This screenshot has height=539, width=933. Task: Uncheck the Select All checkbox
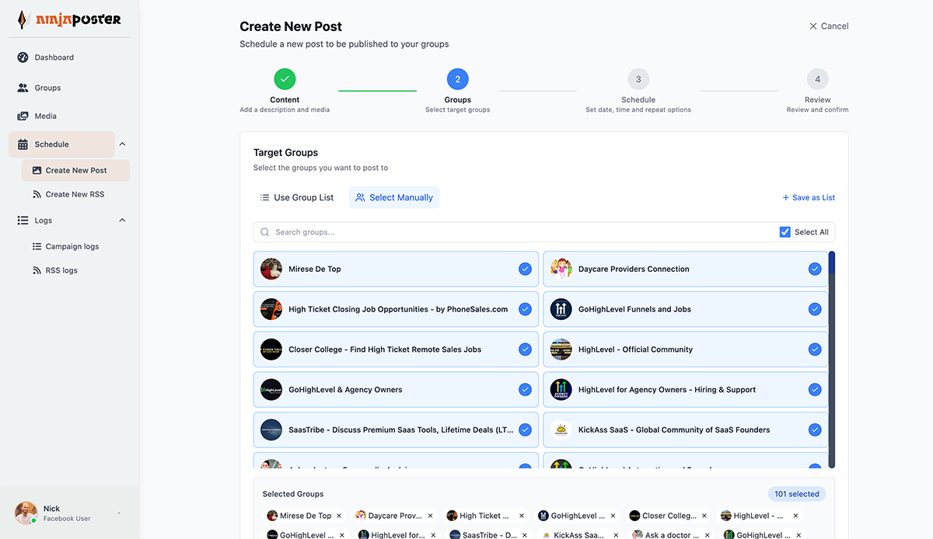pyautogui.click(x=785, y=232)
